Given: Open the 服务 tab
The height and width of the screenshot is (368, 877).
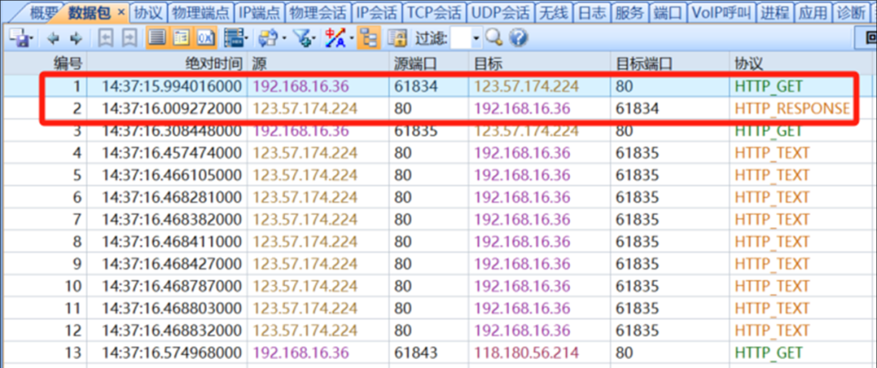Looking at the screenshot, I should [x=629, y=11].
